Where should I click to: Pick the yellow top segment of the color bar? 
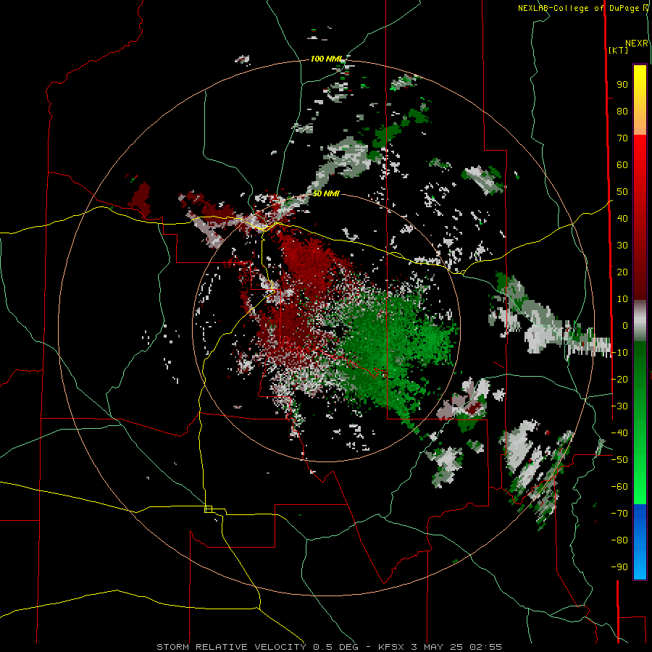coord(640,100)
